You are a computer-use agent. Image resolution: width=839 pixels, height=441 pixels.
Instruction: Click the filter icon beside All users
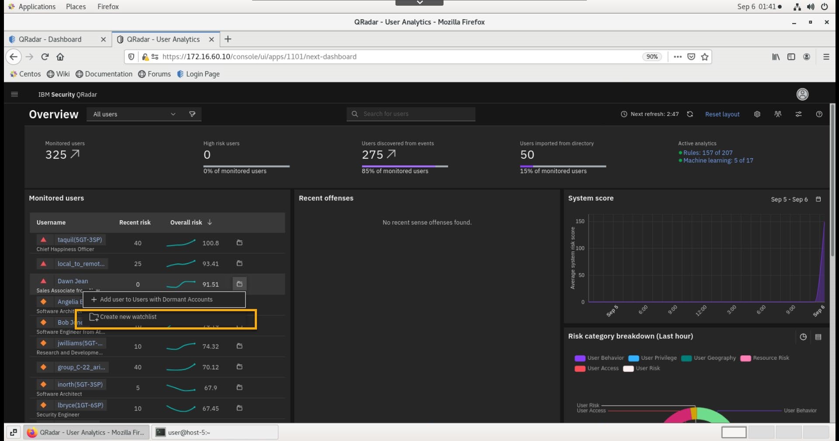tap(192, 114)
